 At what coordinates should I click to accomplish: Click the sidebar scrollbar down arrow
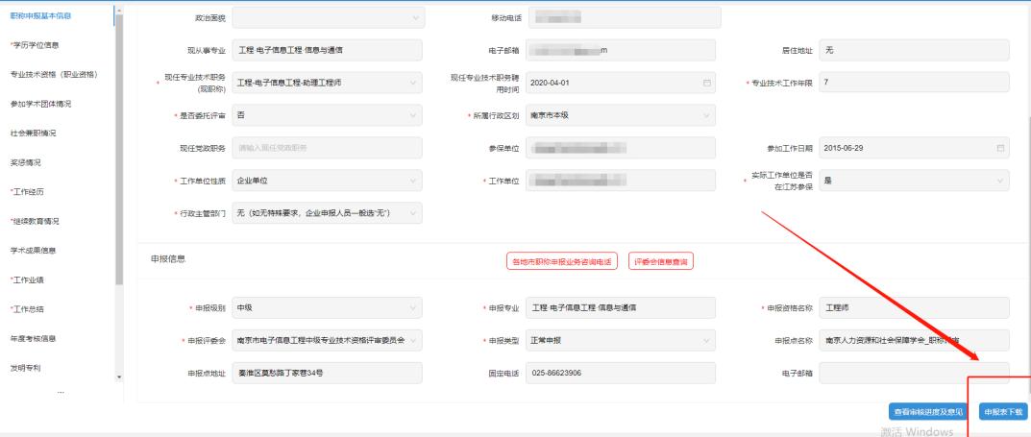(119, 377)
